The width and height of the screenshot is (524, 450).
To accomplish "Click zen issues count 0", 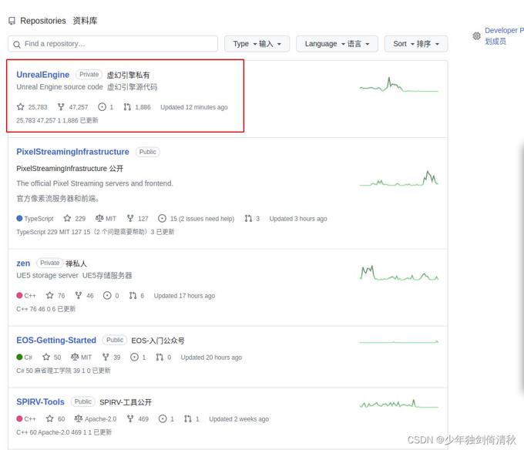I will coord(111,296).
